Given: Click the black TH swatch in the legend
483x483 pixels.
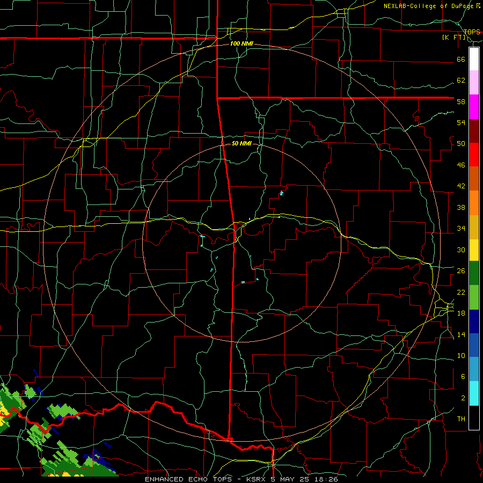Looking at the screenshot, I should (474, 418).
